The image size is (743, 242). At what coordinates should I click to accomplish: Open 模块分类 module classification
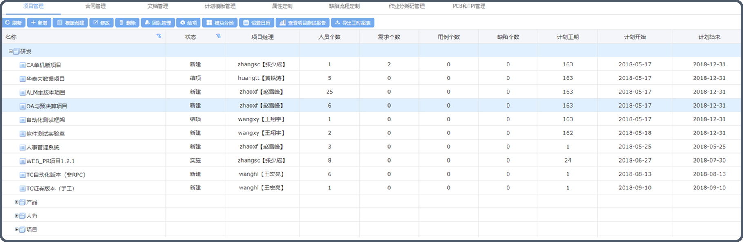(220, 23)
